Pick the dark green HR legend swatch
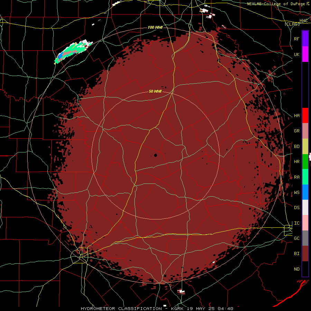This screenshot has width=311, height=311. pyautogui.click(x=305, y=162)
